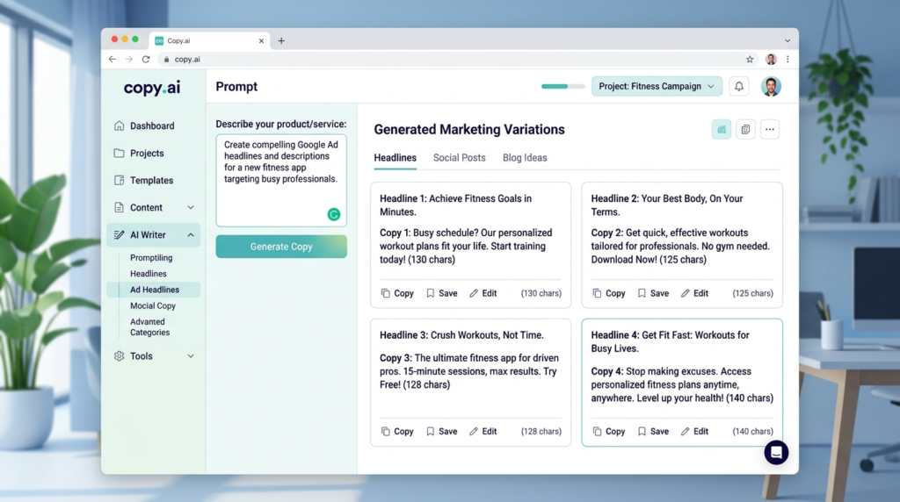900x502 pixels.
Task: Select Ad Headlines in sidebar
Action: click(154, 290)
